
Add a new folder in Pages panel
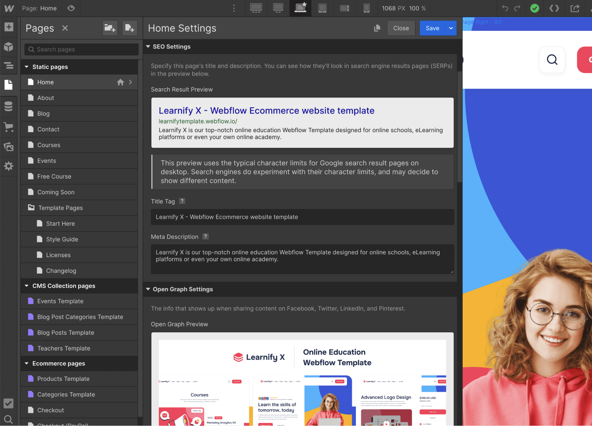pos(110,28)
